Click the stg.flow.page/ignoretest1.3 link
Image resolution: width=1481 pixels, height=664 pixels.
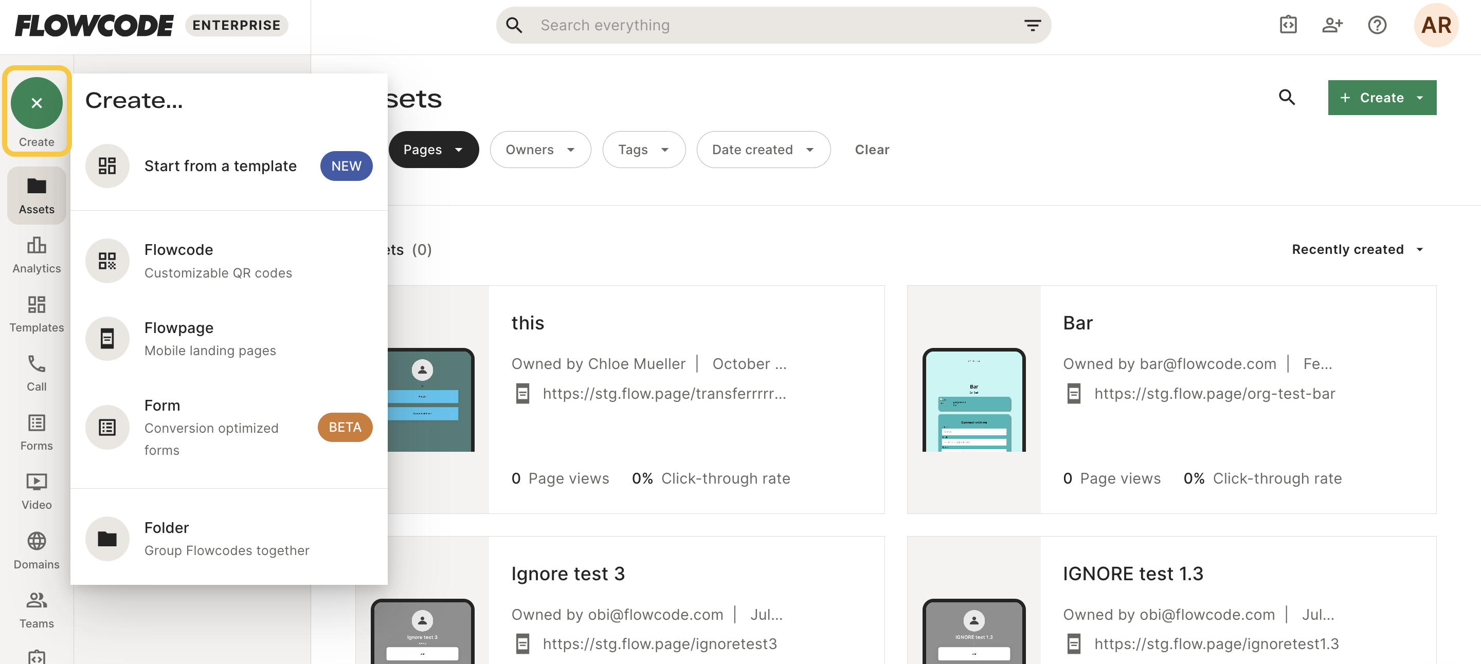tap(1216, 643)
